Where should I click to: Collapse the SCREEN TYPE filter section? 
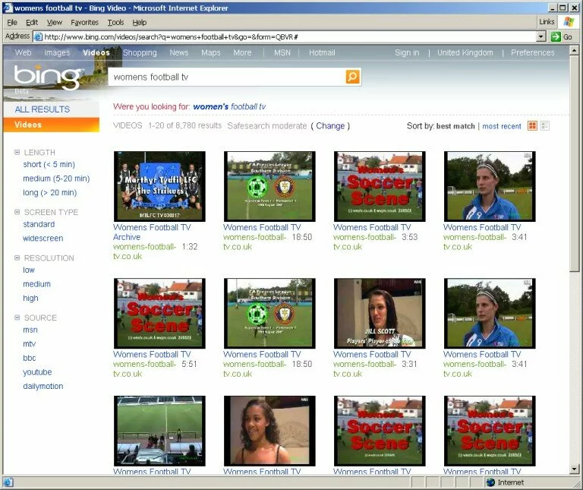[17, 212]
